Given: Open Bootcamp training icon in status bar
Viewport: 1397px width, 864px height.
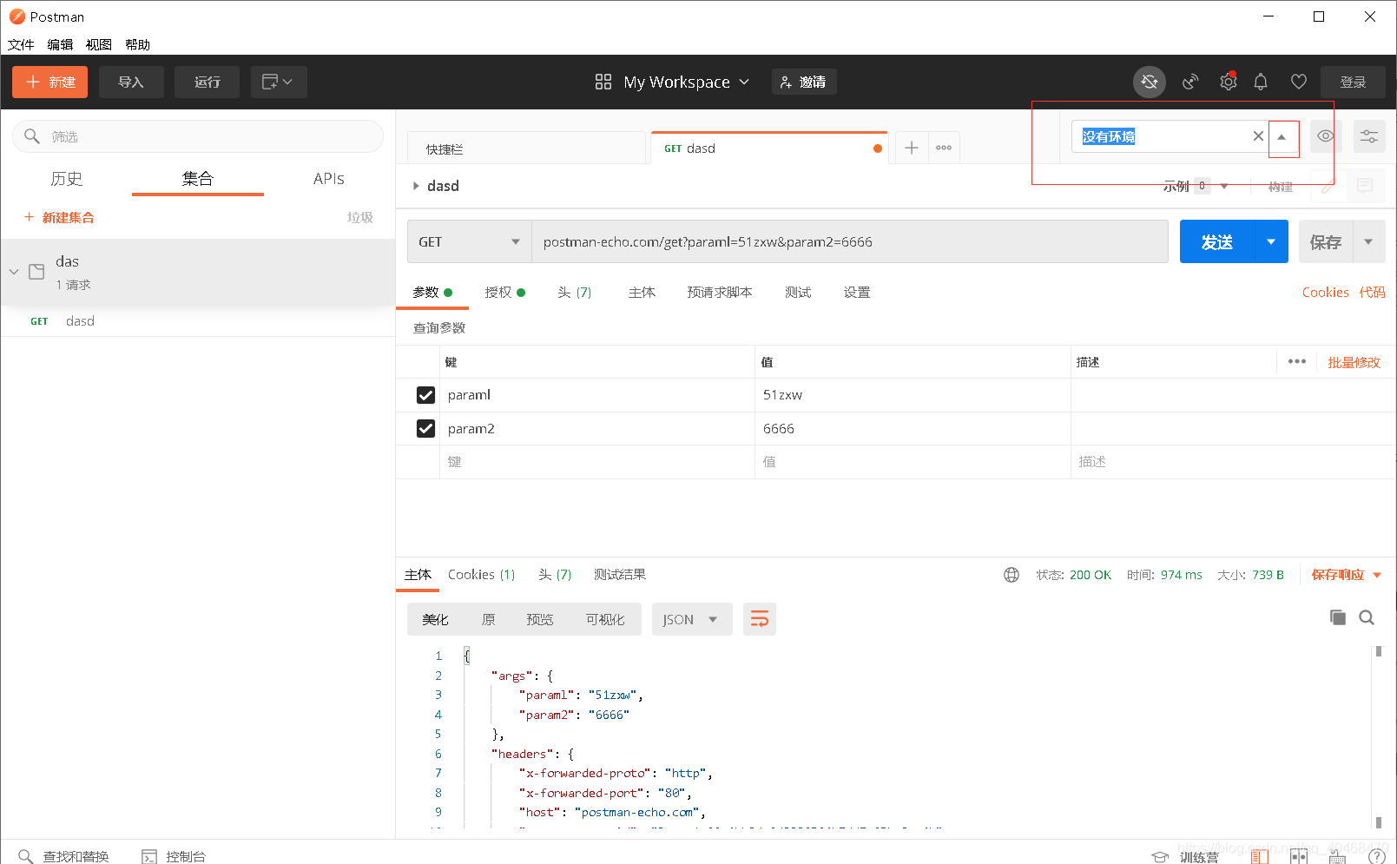Looking at the screenshot, I should click(x=1185, y=857).
